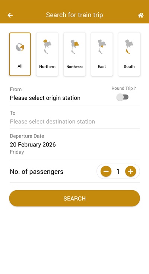This screenshot has width=149, height=274.
Task: Tap the Northeast region Thailand map icon
Action: [74, 46]
